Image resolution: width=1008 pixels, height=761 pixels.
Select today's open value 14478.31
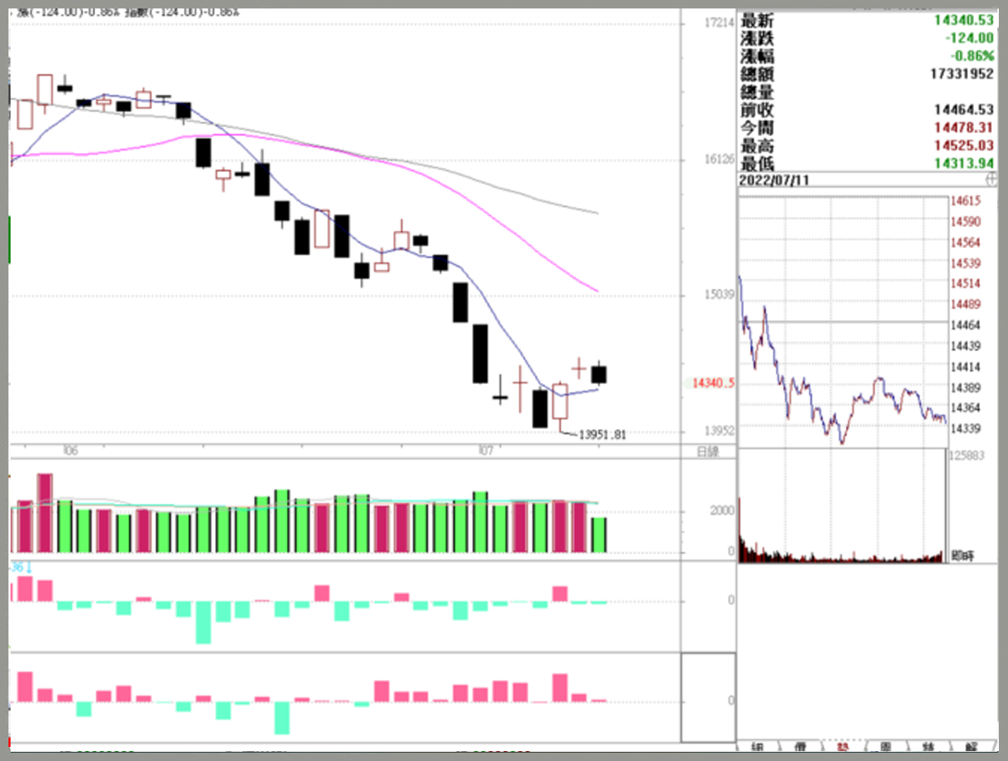click(964, 128)
